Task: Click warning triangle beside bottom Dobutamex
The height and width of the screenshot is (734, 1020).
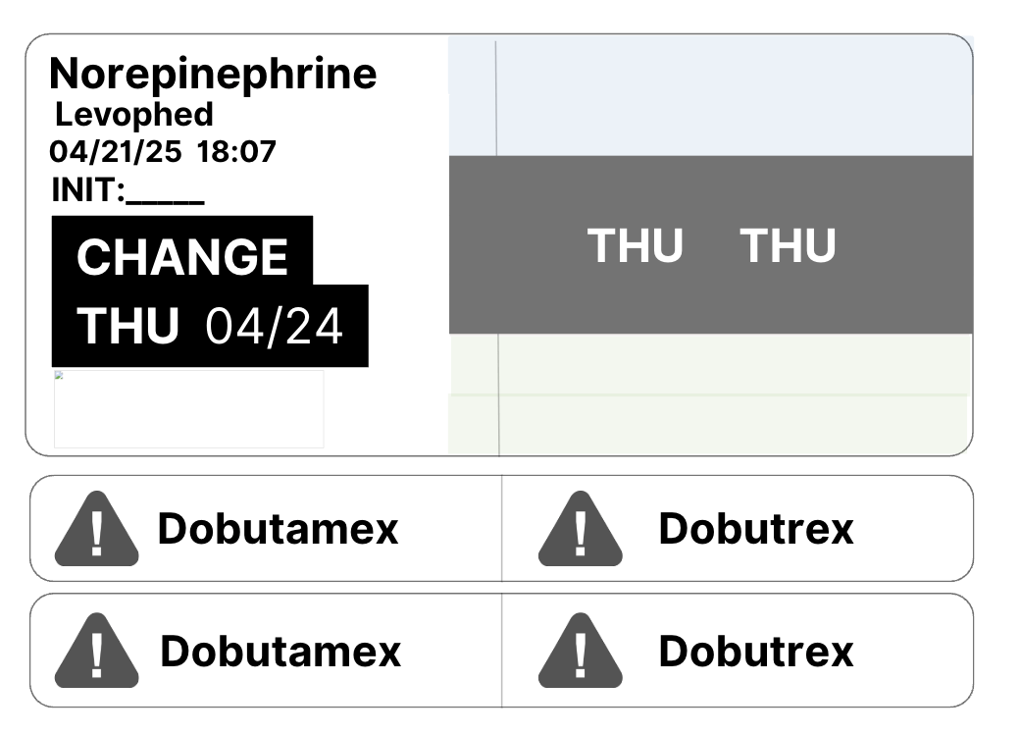Action: coord(96,650)
